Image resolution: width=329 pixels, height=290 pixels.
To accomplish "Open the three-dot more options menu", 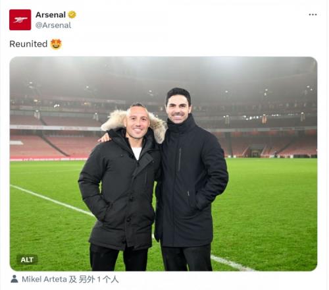I will (313, 14).
